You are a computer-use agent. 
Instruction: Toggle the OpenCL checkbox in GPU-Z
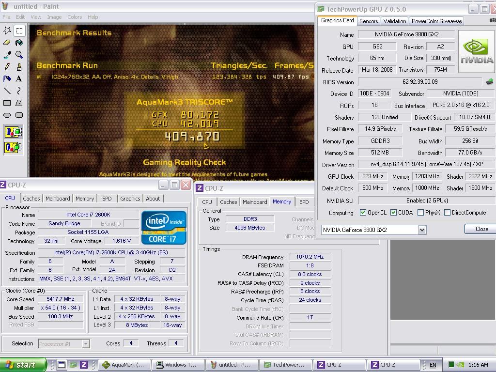coord(363,213)
